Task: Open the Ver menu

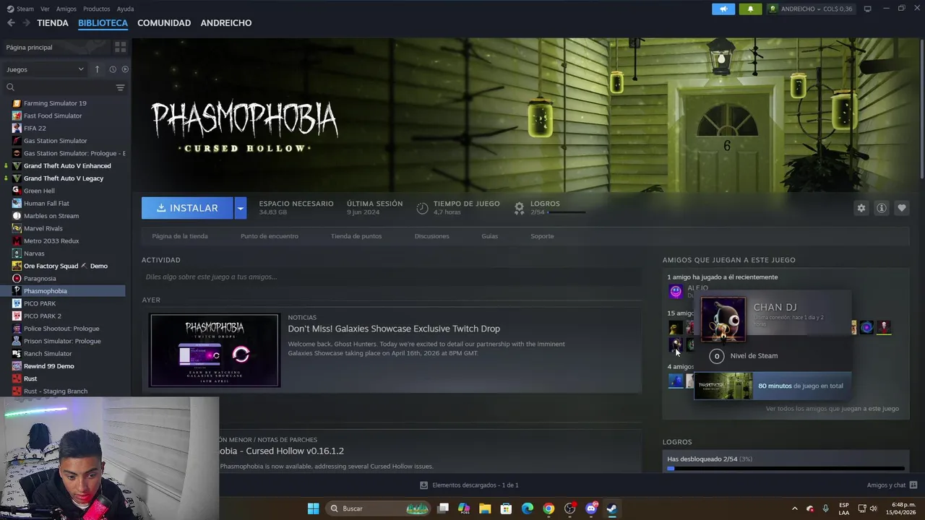Action: click(45, 9)
